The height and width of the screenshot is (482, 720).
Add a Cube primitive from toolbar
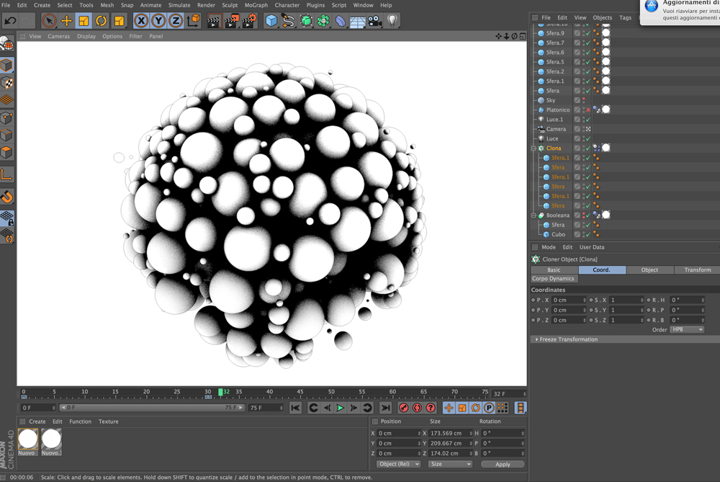tap(271, 21)
